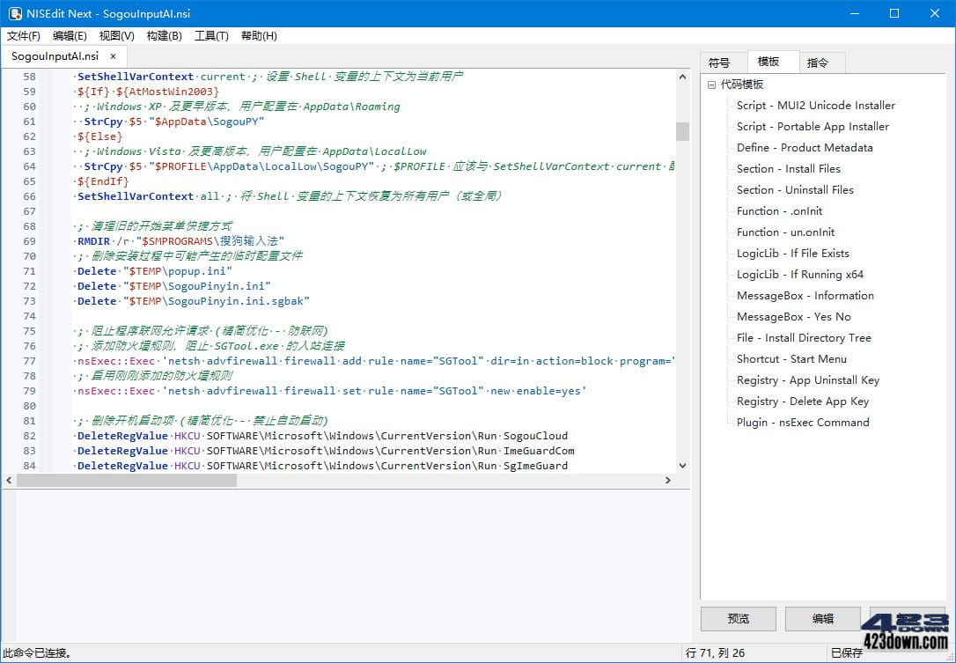Click the 预览 button
Image resolution: width=956 pixels, height=663 pixels.
739,618
